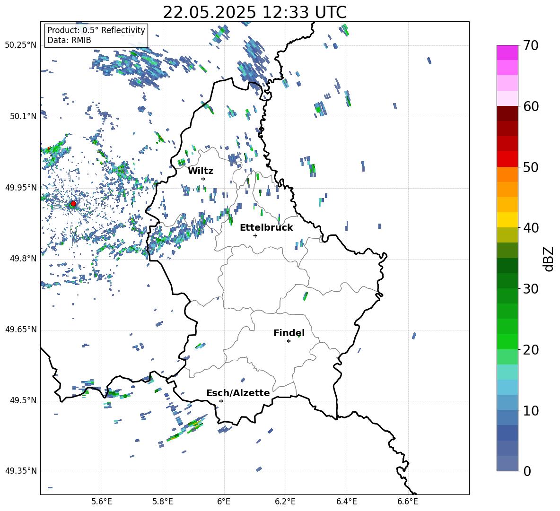Pick the bright green colorbar segment at 20

[x=507, y=341]
